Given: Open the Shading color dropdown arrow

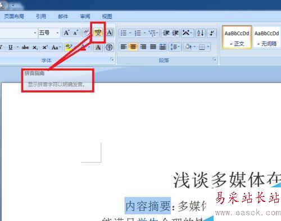Looking at the screenshot, I should click(194, 47).
